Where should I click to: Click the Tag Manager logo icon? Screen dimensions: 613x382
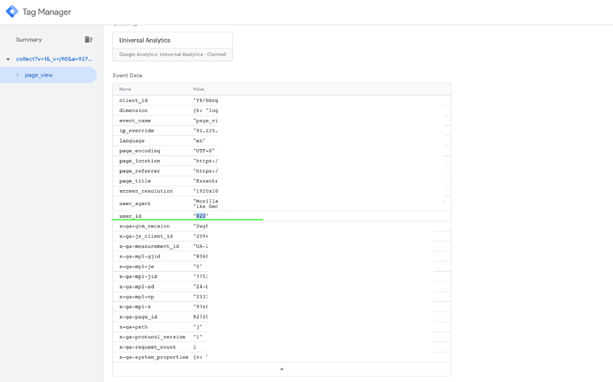point(12,12)
